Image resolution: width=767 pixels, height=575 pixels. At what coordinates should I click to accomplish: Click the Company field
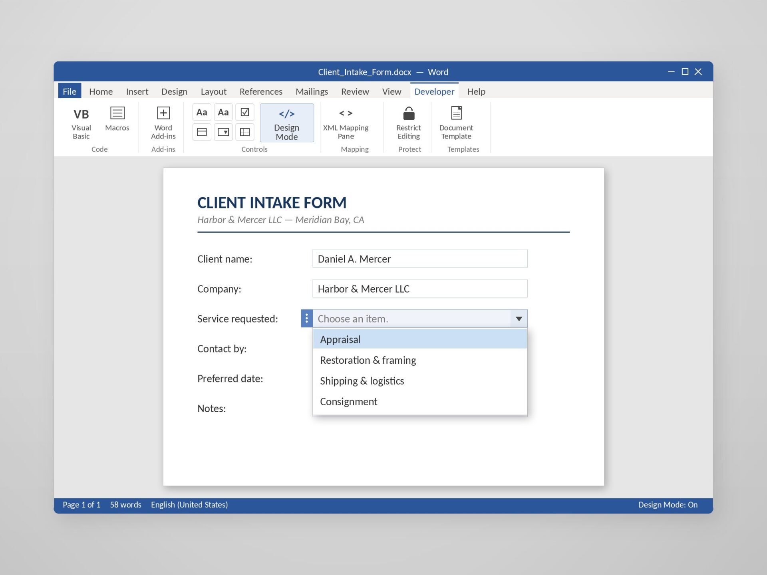[420, 289]
